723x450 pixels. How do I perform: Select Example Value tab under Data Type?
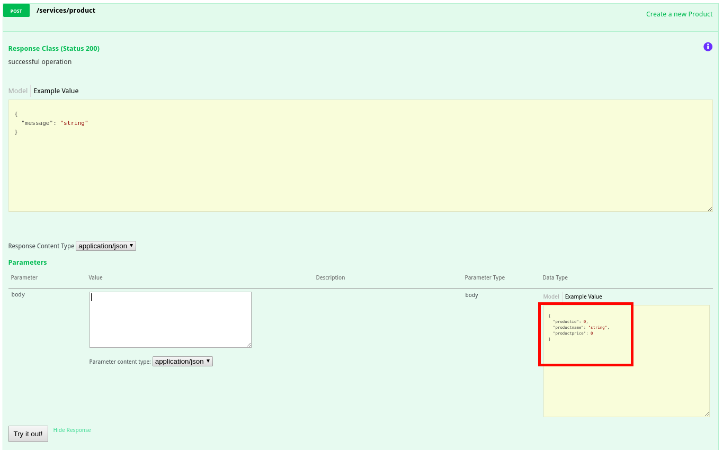pyautogui.click(x=583, y=296)
